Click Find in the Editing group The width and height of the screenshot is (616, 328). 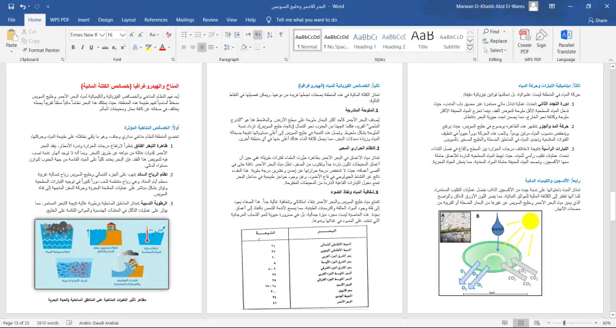(x=491, y=31)
